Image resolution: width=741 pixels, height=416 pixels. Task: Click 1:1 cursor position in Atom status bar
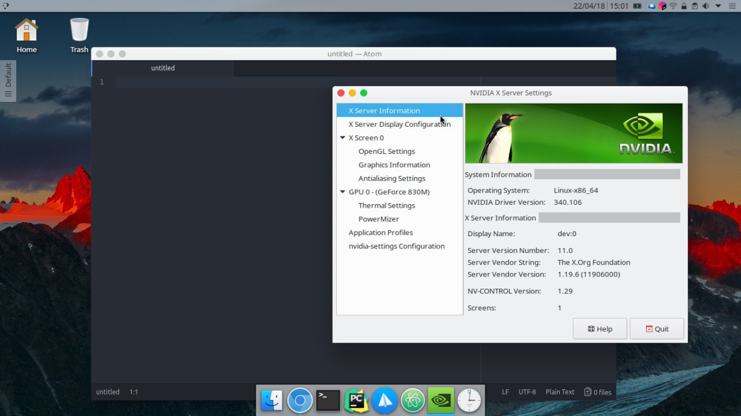click(x=134, y=392)
